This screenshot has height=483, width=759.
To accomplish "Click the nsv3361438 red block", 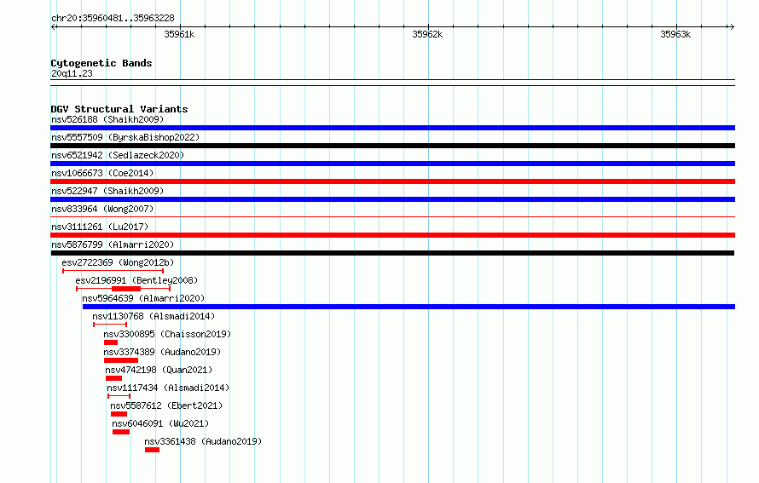I will point(152,450).
